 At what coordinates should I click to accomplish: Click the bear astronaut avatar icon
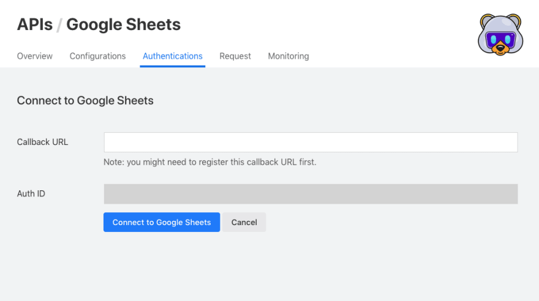tap(500, 35)
